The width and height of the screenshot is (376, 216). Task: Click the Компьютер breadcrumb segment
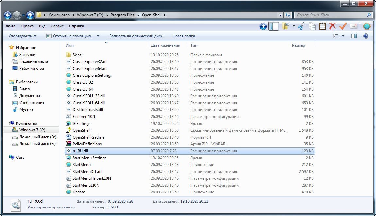59,15
